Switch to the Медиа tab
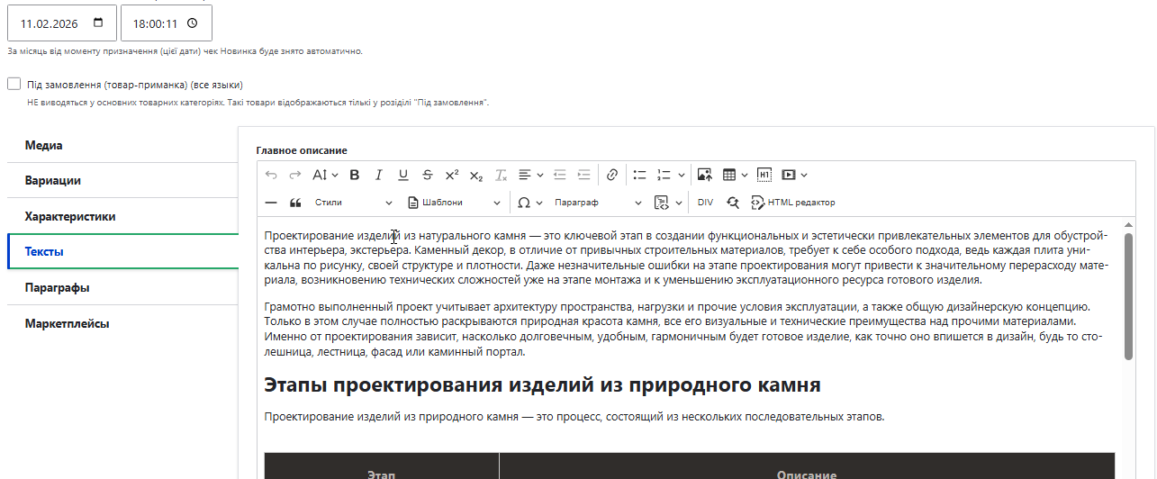1157x479 pixels. pyautogui.click(x=122, y=145)
